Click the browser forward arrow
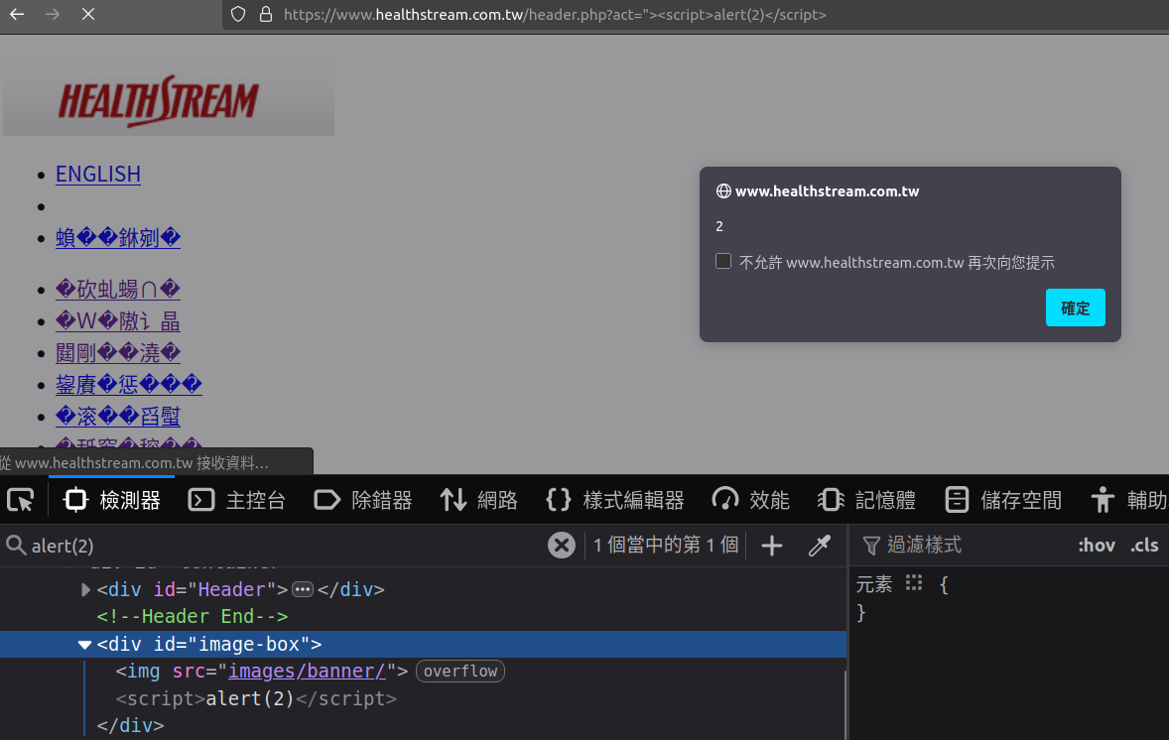This screenshot has height=740, width=1169. pos(53,14)
